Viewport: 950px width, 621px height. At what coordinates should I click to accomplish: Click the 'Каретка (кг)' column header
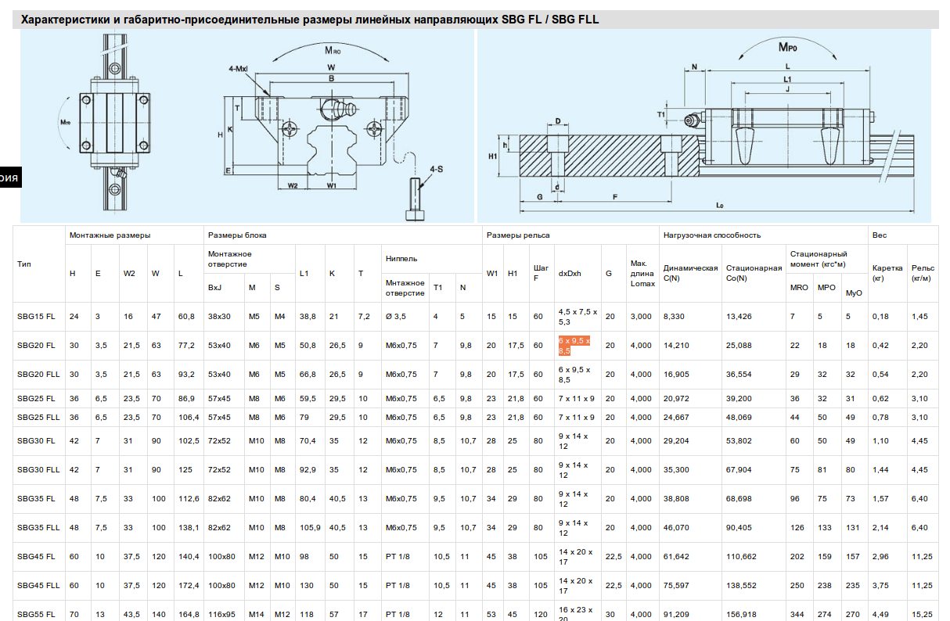[887, 273]
